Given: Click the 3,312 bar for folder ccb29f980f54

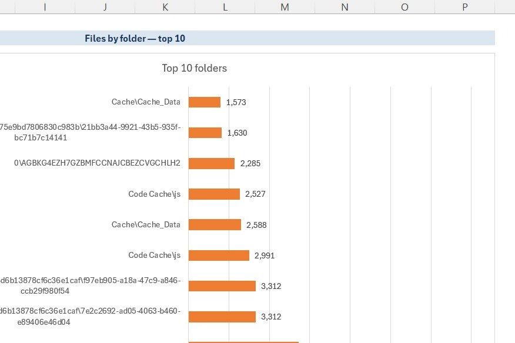Looking at the screenshot, I should 222,286.
